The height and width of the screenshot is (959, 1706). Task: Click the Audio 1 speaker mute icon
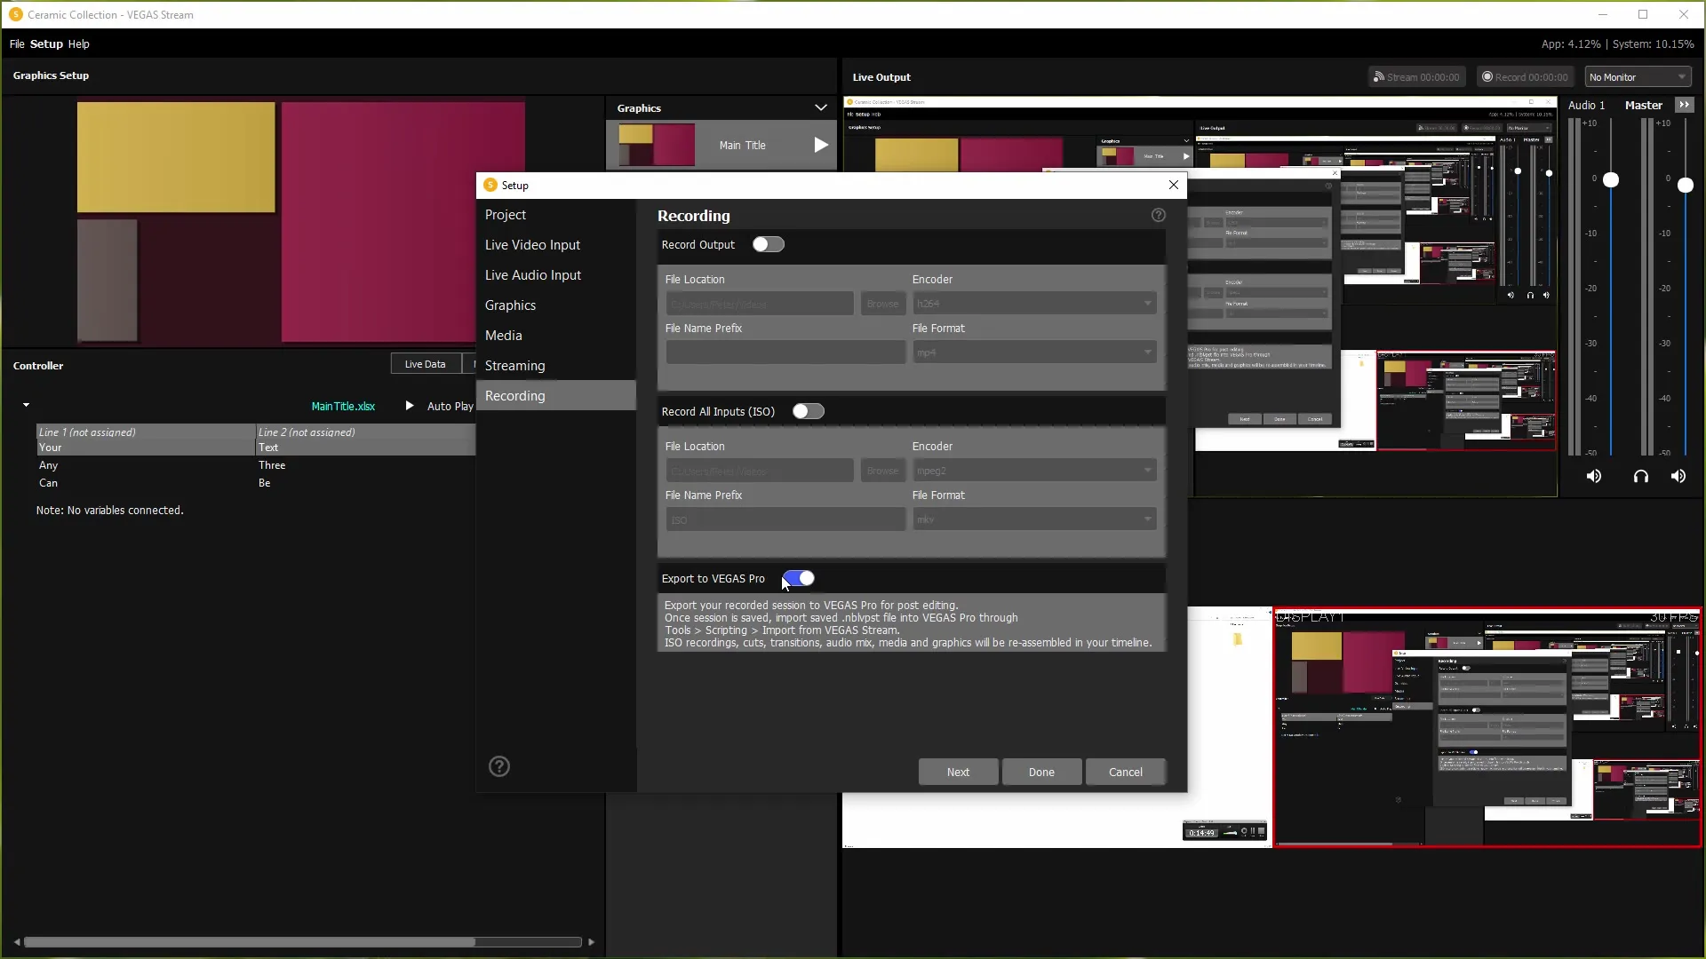[x=1594, y=477]
